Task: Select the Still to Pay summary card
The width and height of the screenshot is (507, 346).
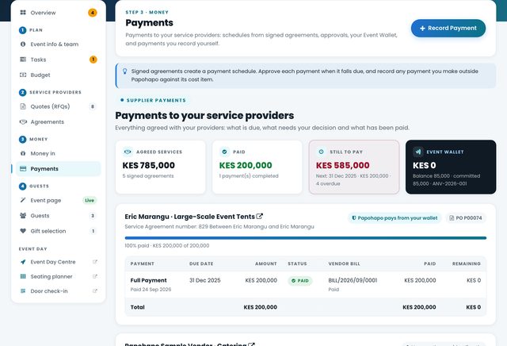Action: [354, 167]
